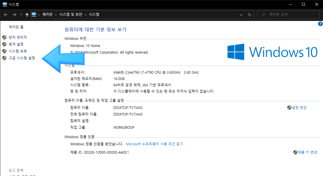Click the 제어판 검색 search field

(288, 15)
